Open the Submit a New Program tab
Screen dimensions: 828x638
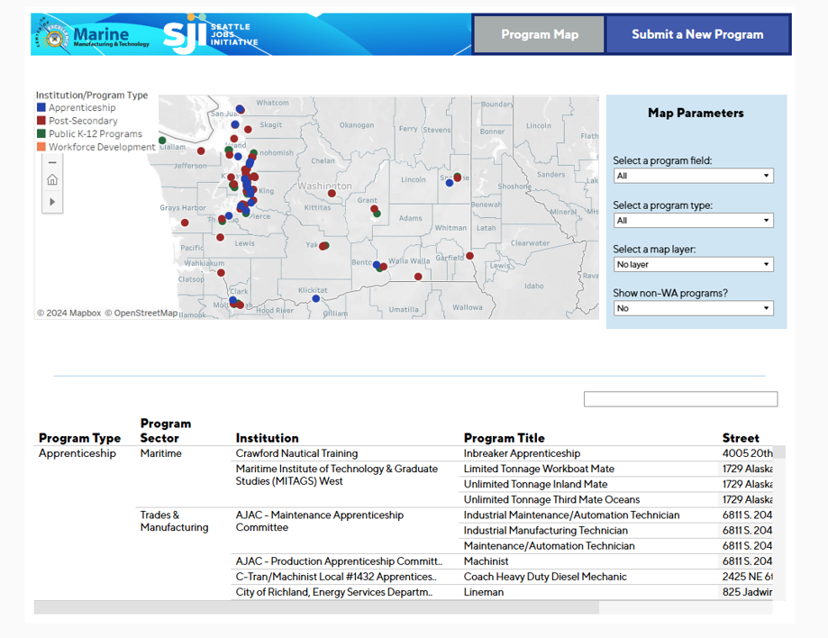(x=697, y=35)
